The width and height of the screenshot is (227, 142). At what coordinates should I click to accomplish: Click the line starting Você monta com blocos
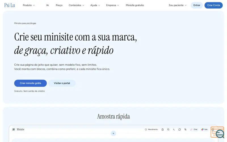point(62,69)
